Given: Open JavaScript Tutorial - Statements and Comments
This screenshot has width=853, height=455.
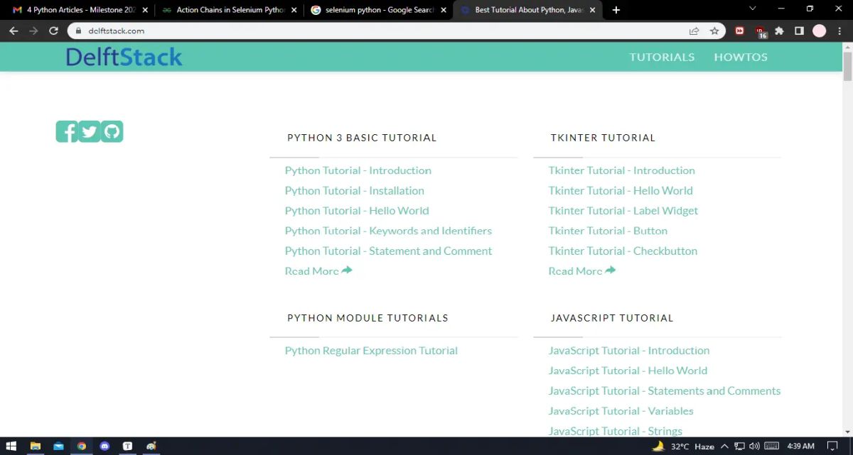Looking at the screenshot, I should [665, 390].
